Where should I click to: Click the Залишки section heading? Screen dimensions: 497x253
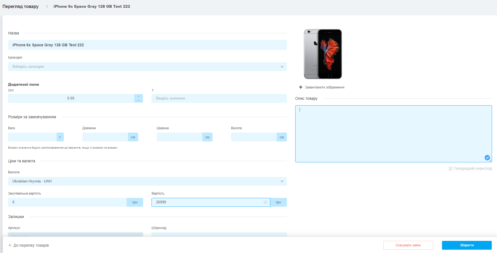pos(16,217)
